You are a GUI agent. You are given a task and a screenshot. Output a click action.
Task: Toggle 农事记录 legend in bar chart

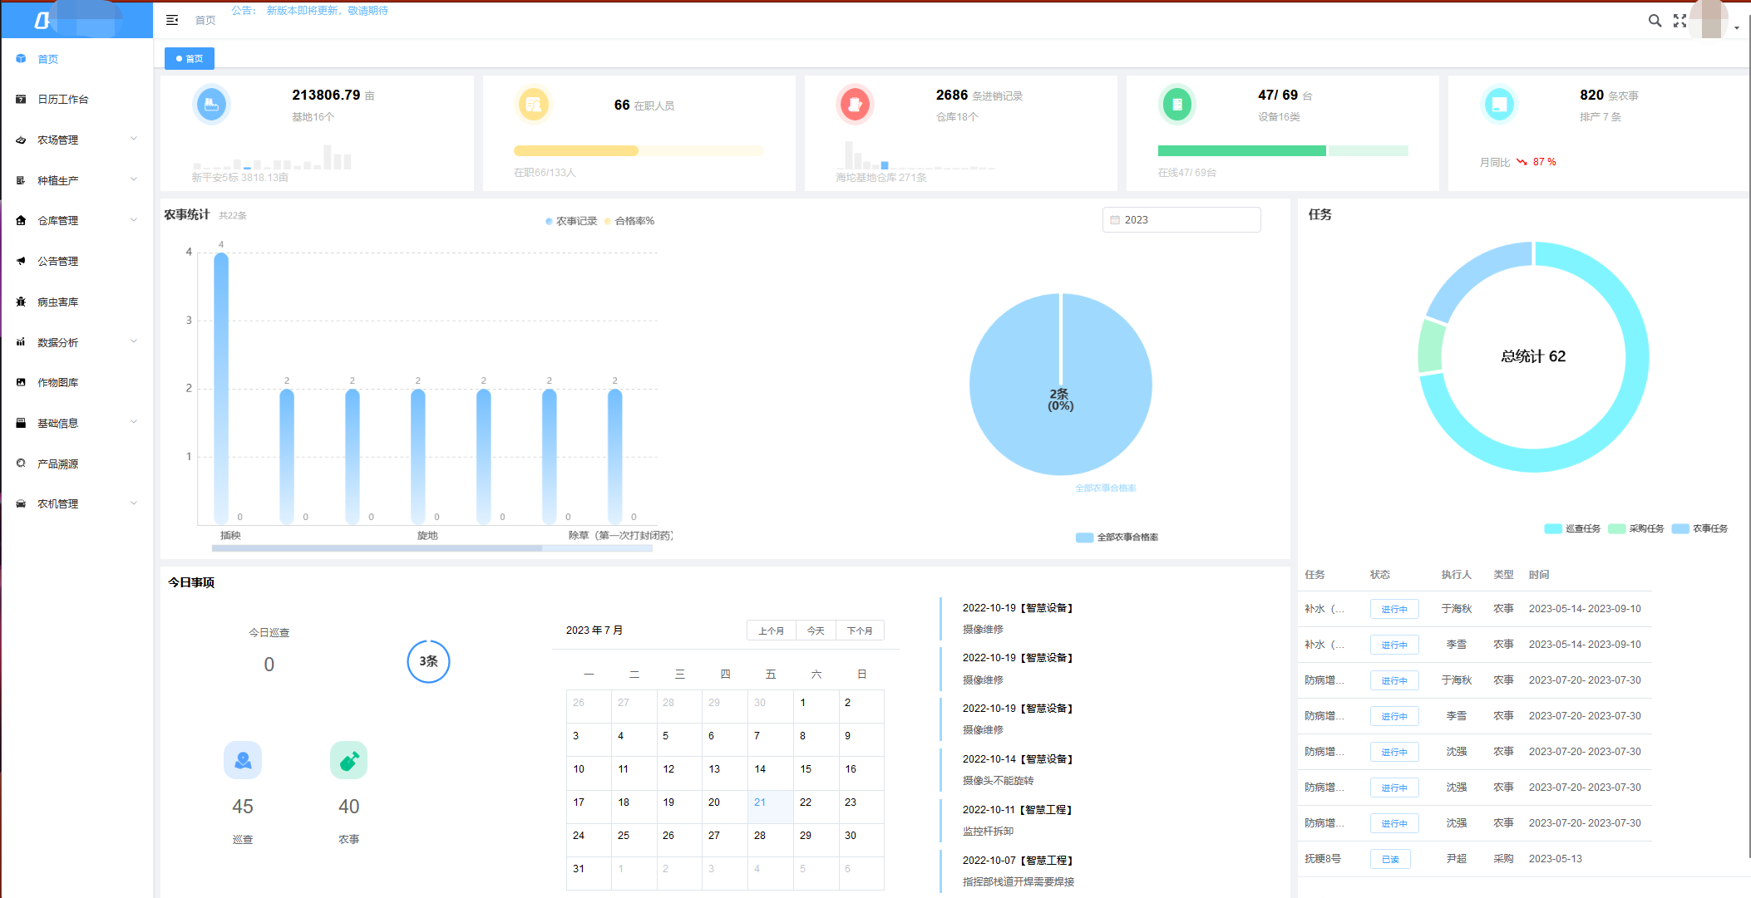(571, 221)
